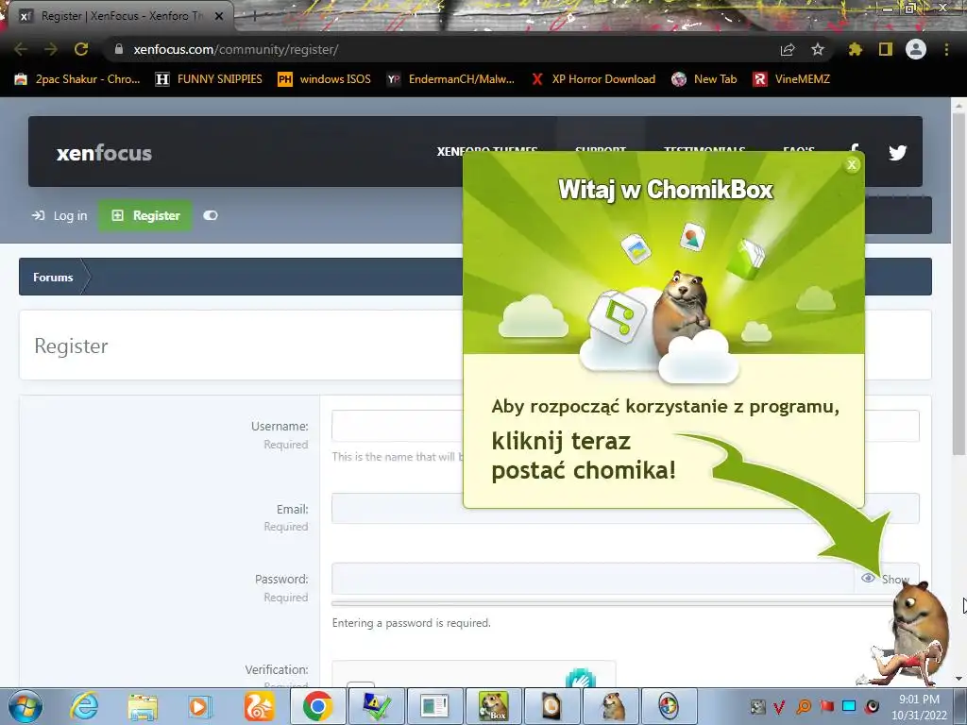
Task: Click the Log in link
Action: tap(59, 216)
